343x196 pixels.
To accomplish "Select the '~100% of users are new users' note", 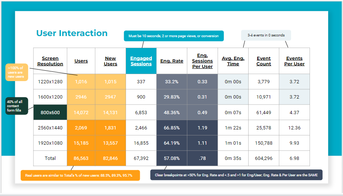I will pyautogui.click(x=16, y=72).
